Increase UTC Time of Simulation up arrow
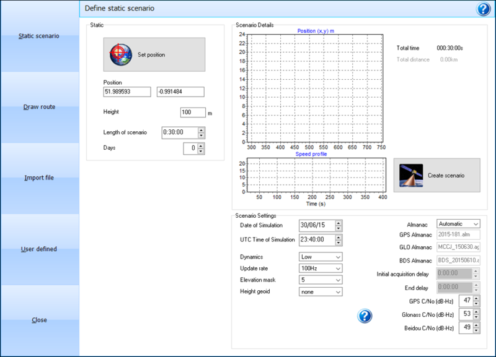The height and width of the screenshot is (357, 496). 339,238
